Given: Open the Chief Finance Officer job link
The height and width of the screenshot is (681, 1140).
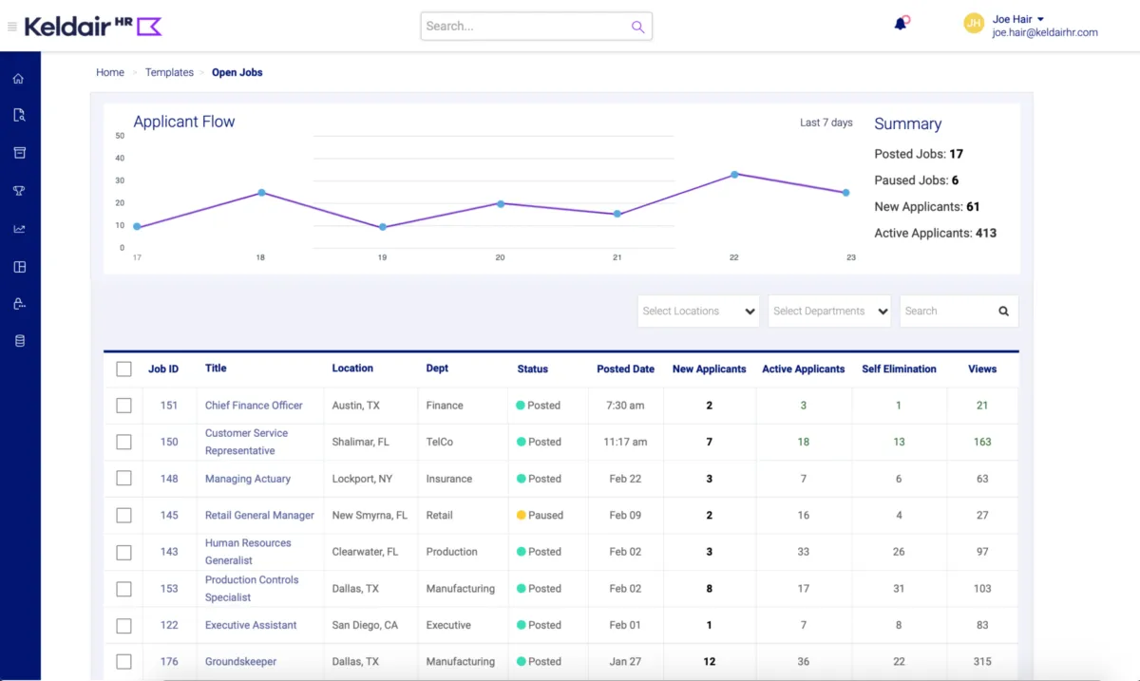Looking at the screenshot, I should 254,406.
